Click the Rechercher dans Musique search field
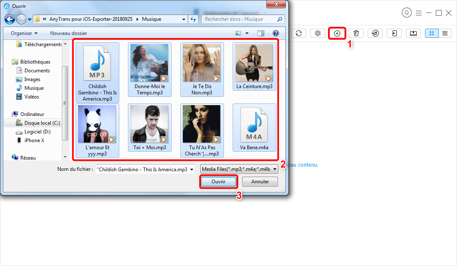The width and height of the screenshot is (457, 266). pos(241,19)
